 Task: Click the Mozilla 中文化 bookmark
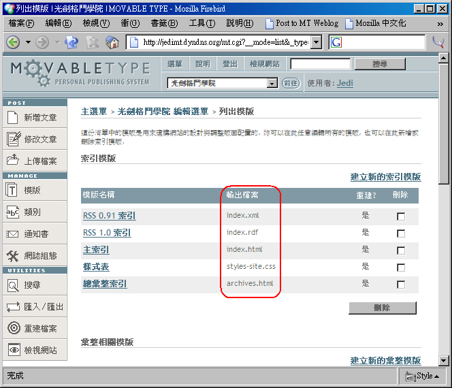[x=375, y=23]
